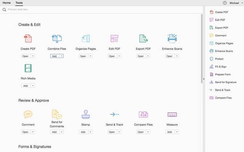Viewport: 244px width, 152px height.
Task: Collapse the right tools pane arrow
Action: click(x=204, y=79)
